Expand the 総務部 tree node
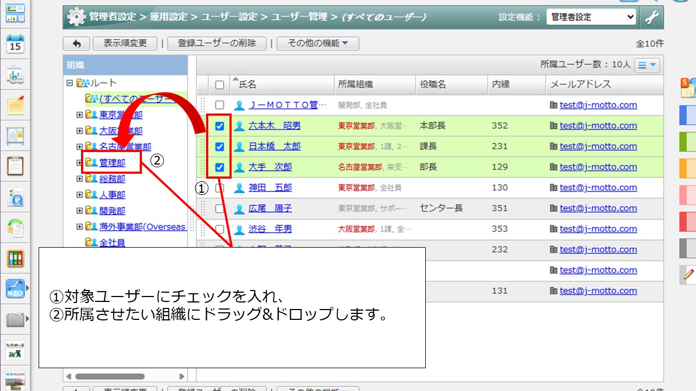This screenshot has height=391, width=696. [x=79, y=179]
